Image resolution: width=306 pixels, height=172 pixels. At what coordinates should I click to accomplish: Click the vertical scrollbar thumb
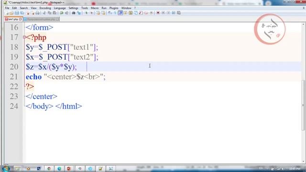point(303,105)
